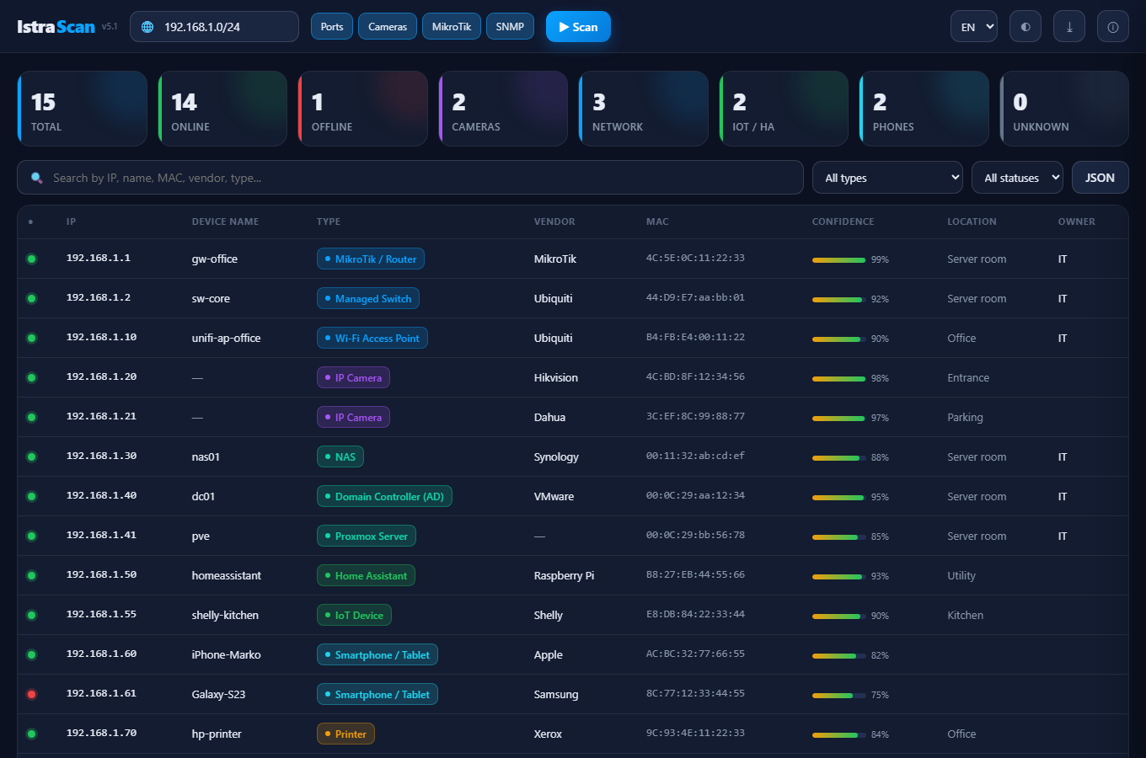Click the status dot for iPhone-Marko

click(32, 655)
